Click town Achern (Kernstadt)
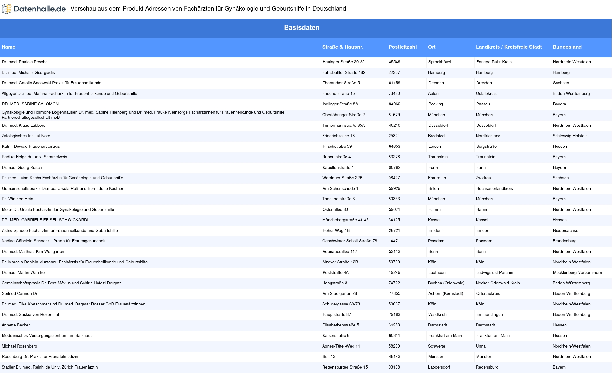Image resolution: width=612 pixels, height=373 pixels. tap(446, 294)
